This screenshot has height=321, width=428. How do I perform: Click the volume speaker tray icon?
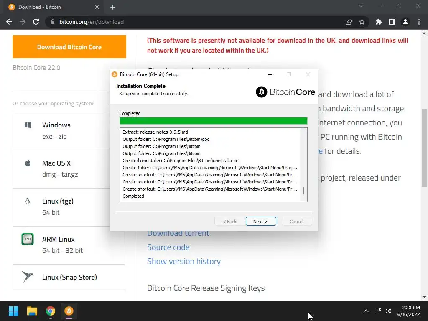click(x=387, y=311)
